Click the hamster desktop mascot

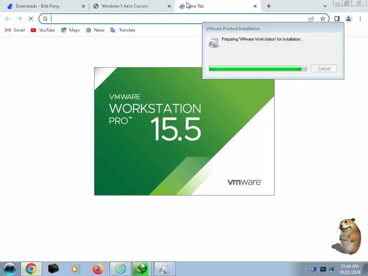347,236
